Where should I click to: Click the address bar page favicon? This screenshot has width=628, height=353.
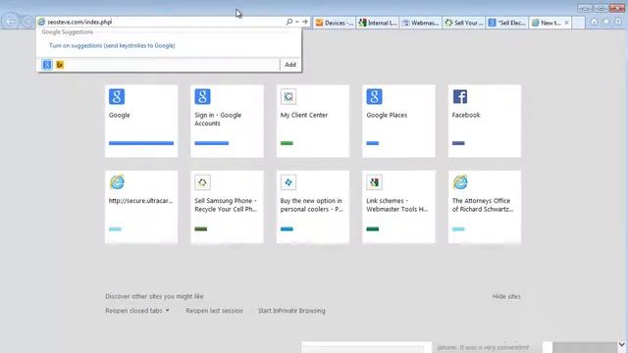pos(41,22)
